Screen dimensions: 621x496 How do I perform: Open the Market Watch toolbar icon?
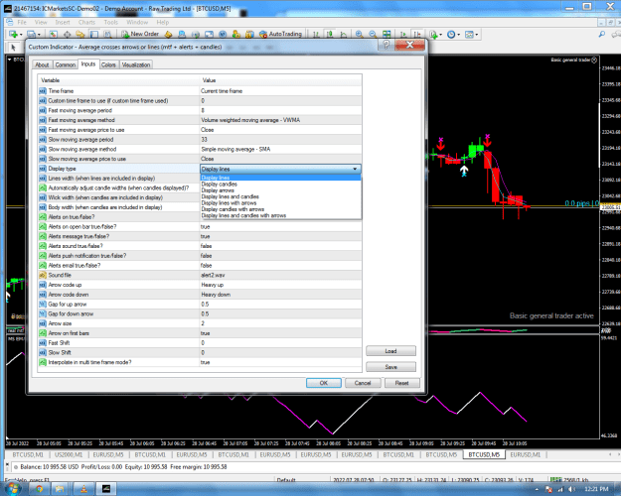click(x=53, y=35)
